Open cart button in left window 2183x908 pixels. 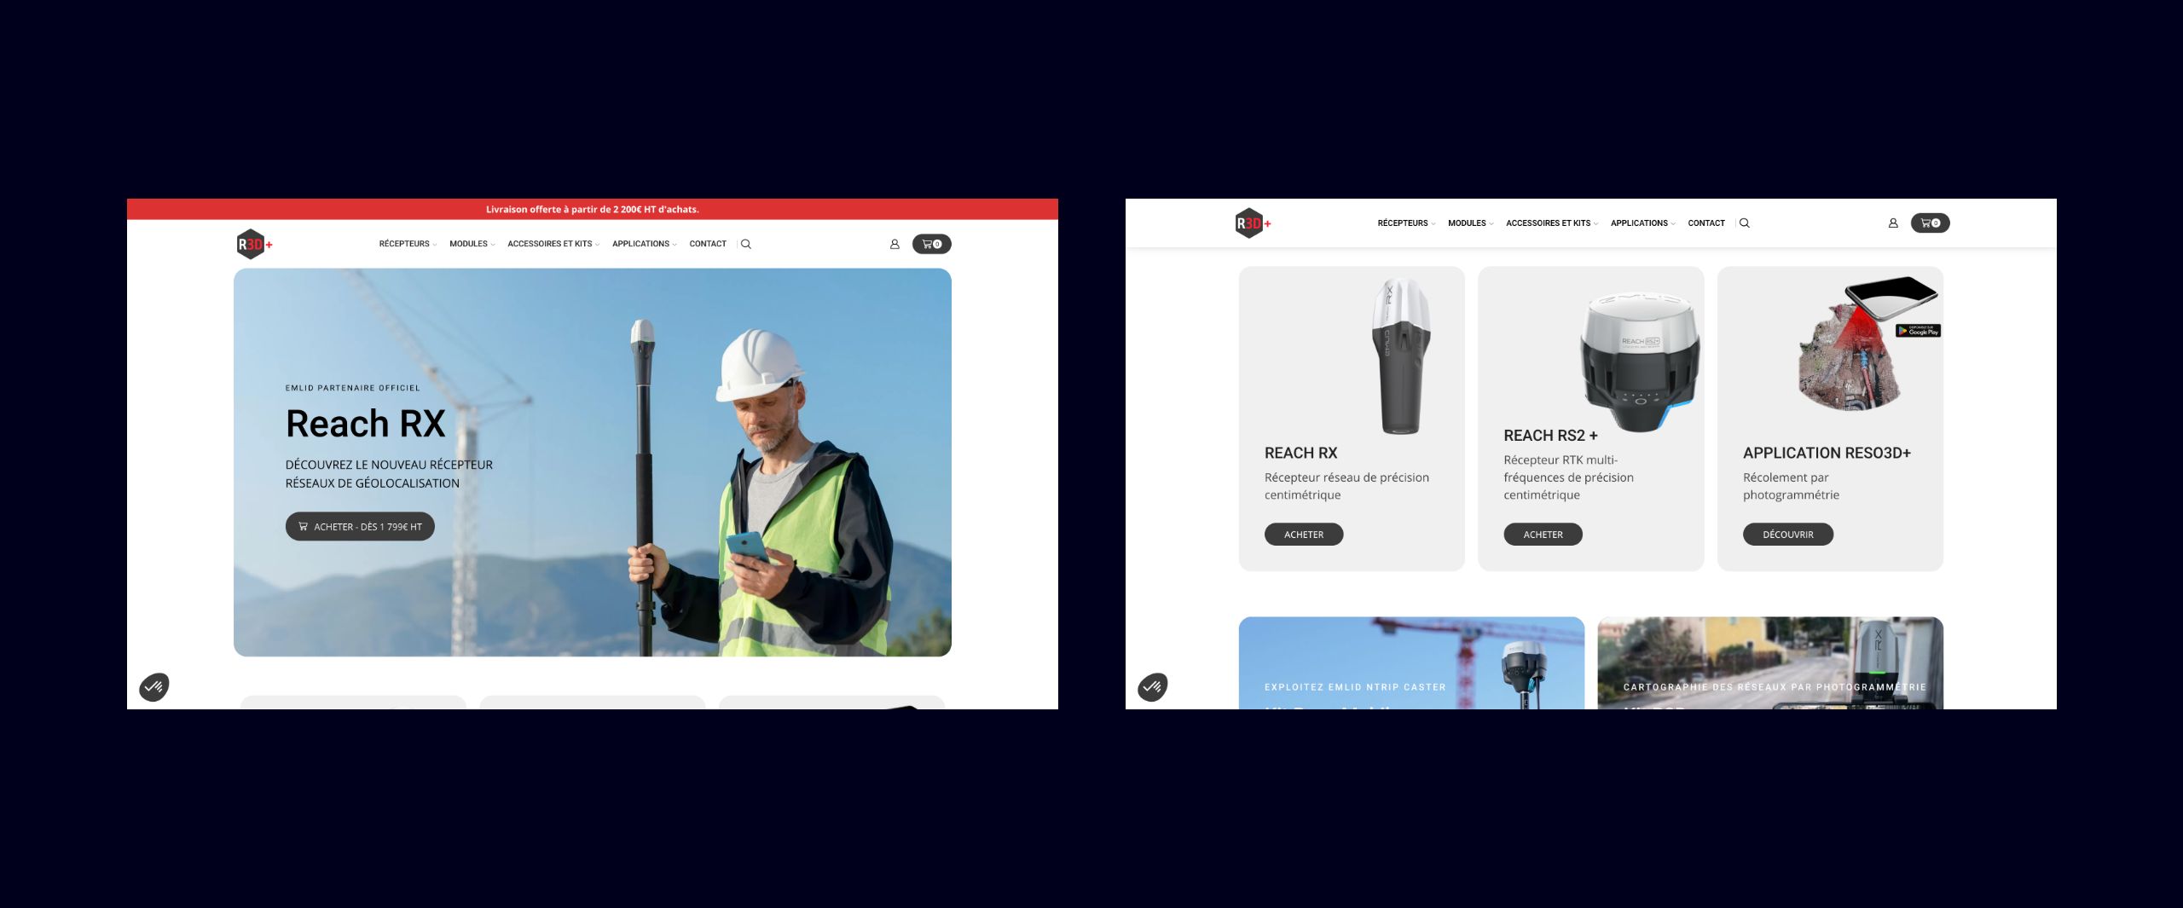pos(932,244)
